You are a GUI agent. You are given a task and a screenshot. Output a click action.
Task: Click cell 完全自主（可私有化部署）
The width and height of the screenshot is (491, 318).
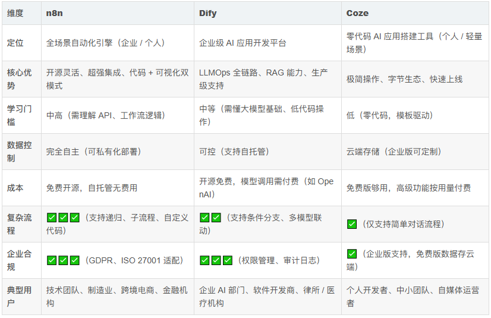pos(118,152)
